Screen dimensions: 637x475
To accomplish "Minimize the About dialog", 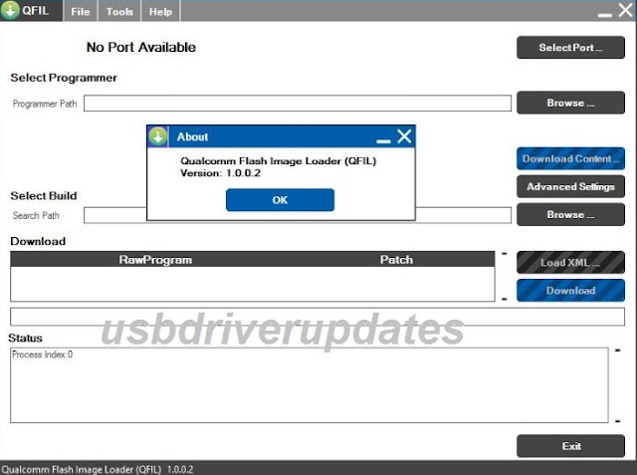I will [x=383, y=141].
